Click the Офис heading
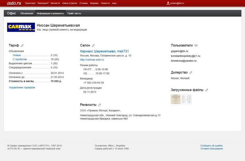The width and height of the screenshot is (245, 161). coord(12,13)
